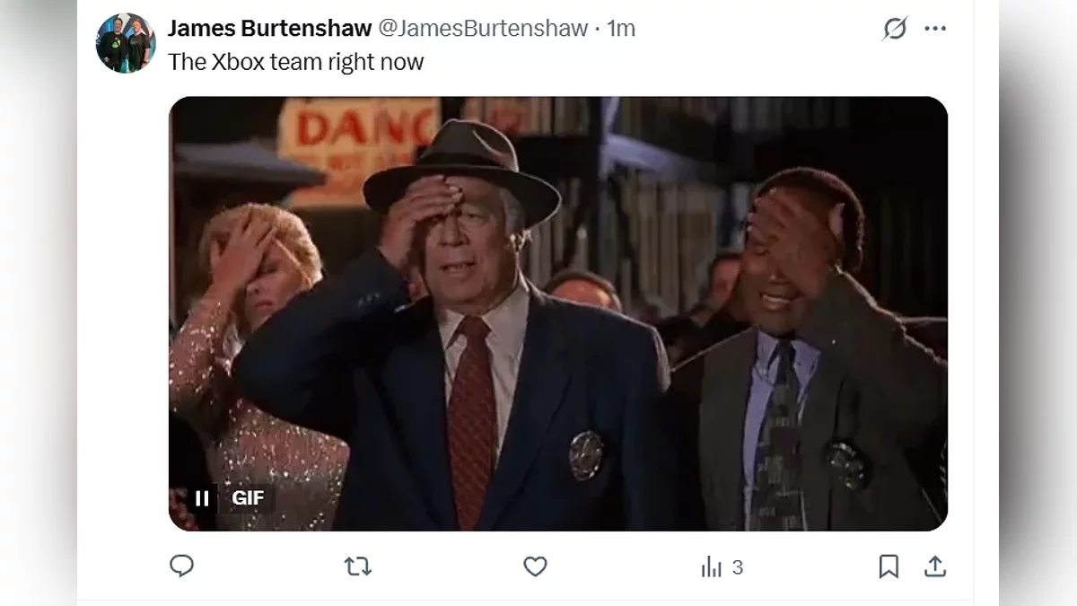
Task: Open analytics via the bar chart icon
Action: click(x=712, y=566)
